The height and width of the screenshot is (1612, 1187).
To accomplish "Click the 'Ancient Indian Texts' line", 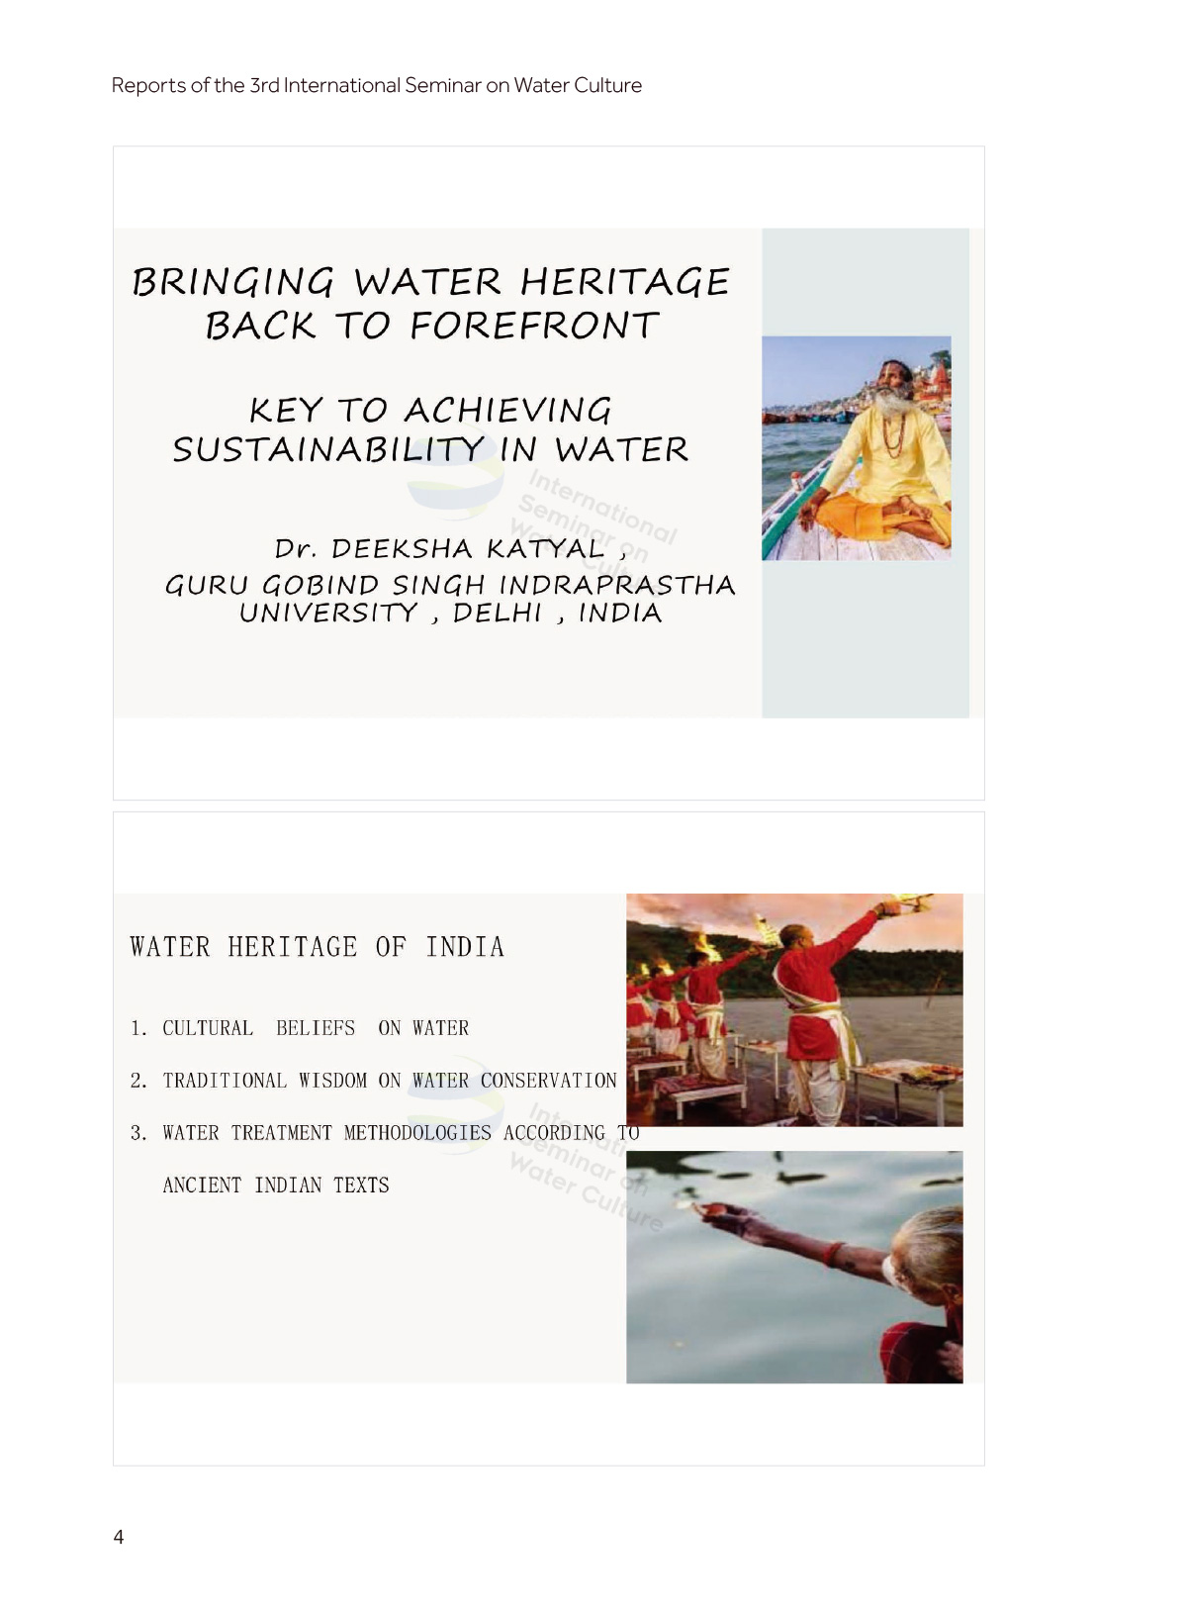I will tap(275, 1185).
